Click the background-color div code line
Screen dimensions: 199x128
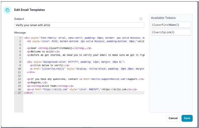(x=76, y=62)
